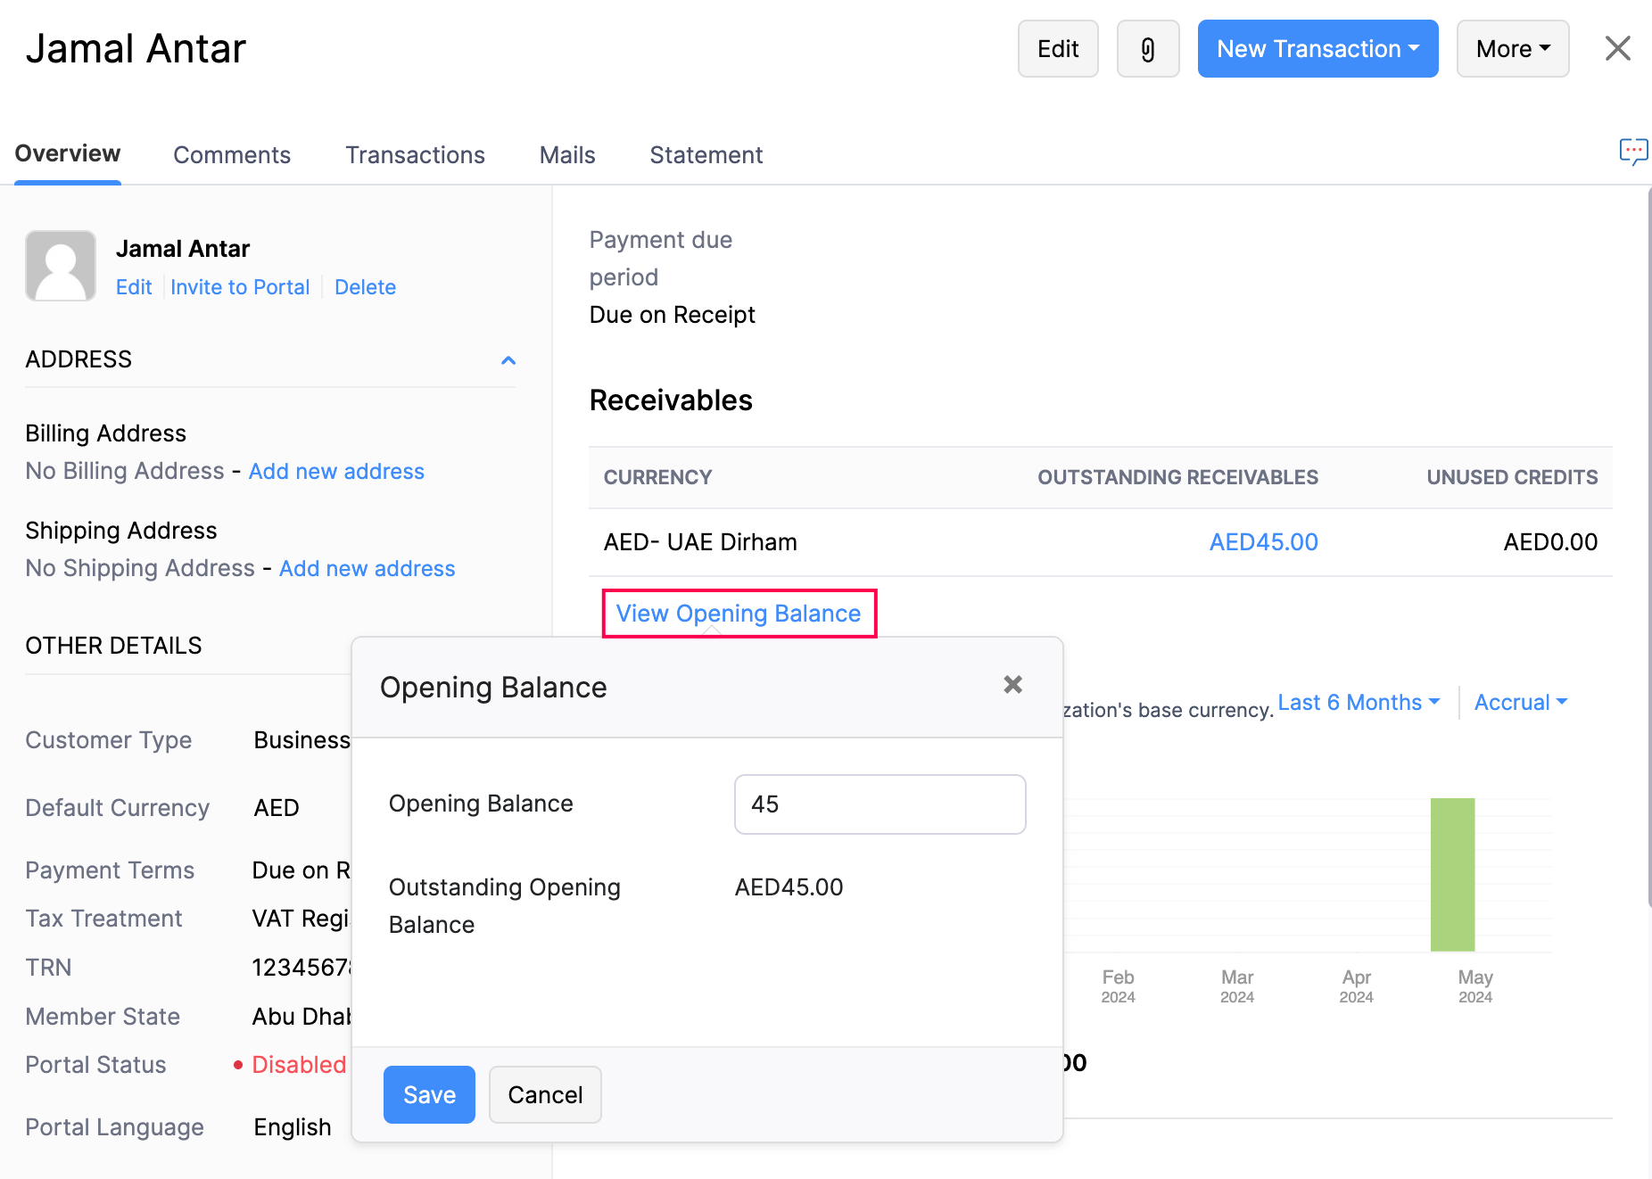Switch to the Comments tab
Image resolution: width=1652 pixels, height=1179 pixels.
[232, 155]
